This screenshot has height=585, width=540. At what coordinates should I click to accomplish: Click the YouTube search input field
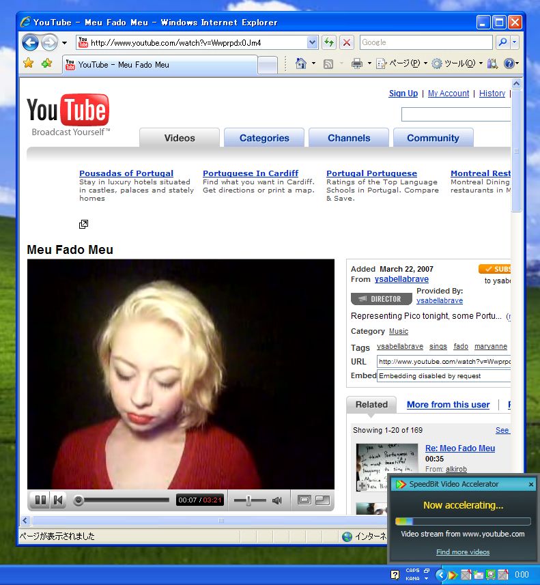click(455, 114)
